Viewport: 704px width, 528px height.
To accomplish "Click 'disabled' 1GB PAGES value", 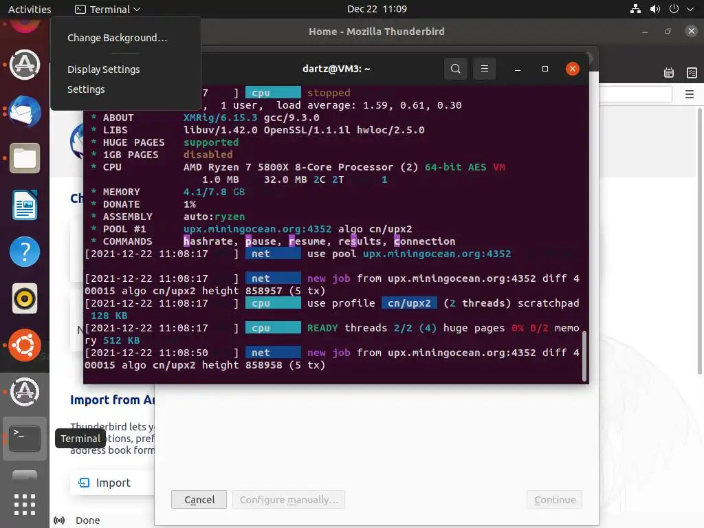I will click(208, 155).
